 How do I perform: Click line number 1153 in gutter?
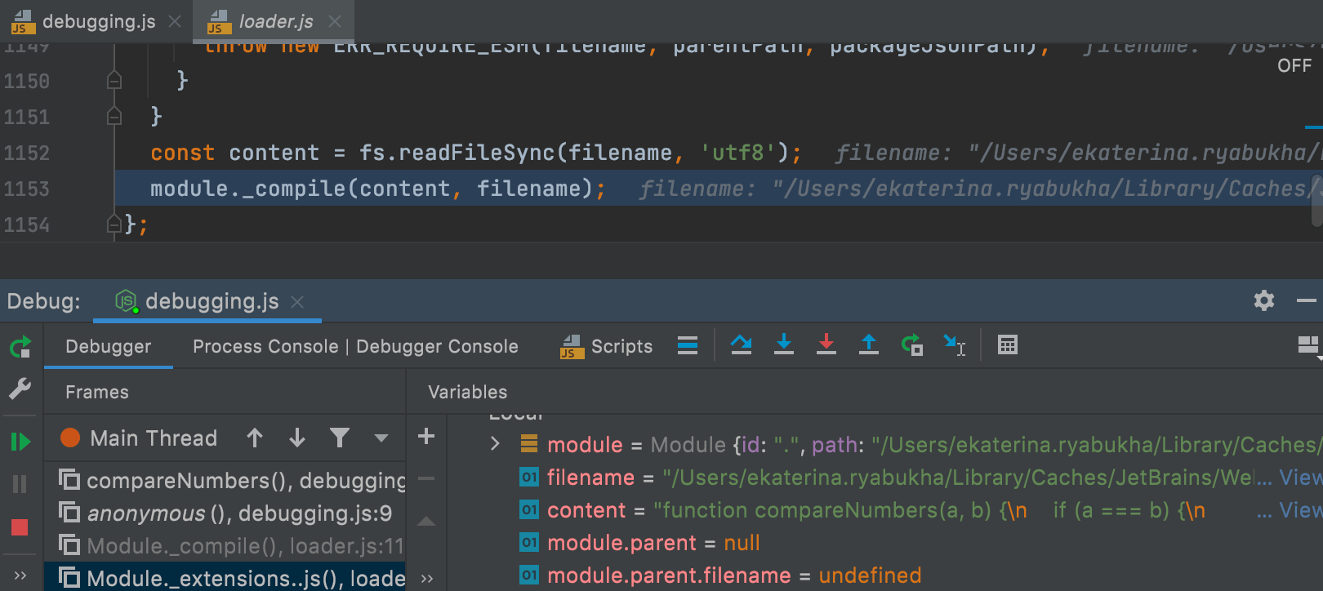27,189
